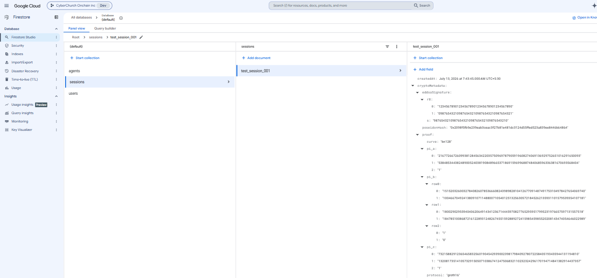Select the agents collection
The image size is (597, 278).
(150, 70)
